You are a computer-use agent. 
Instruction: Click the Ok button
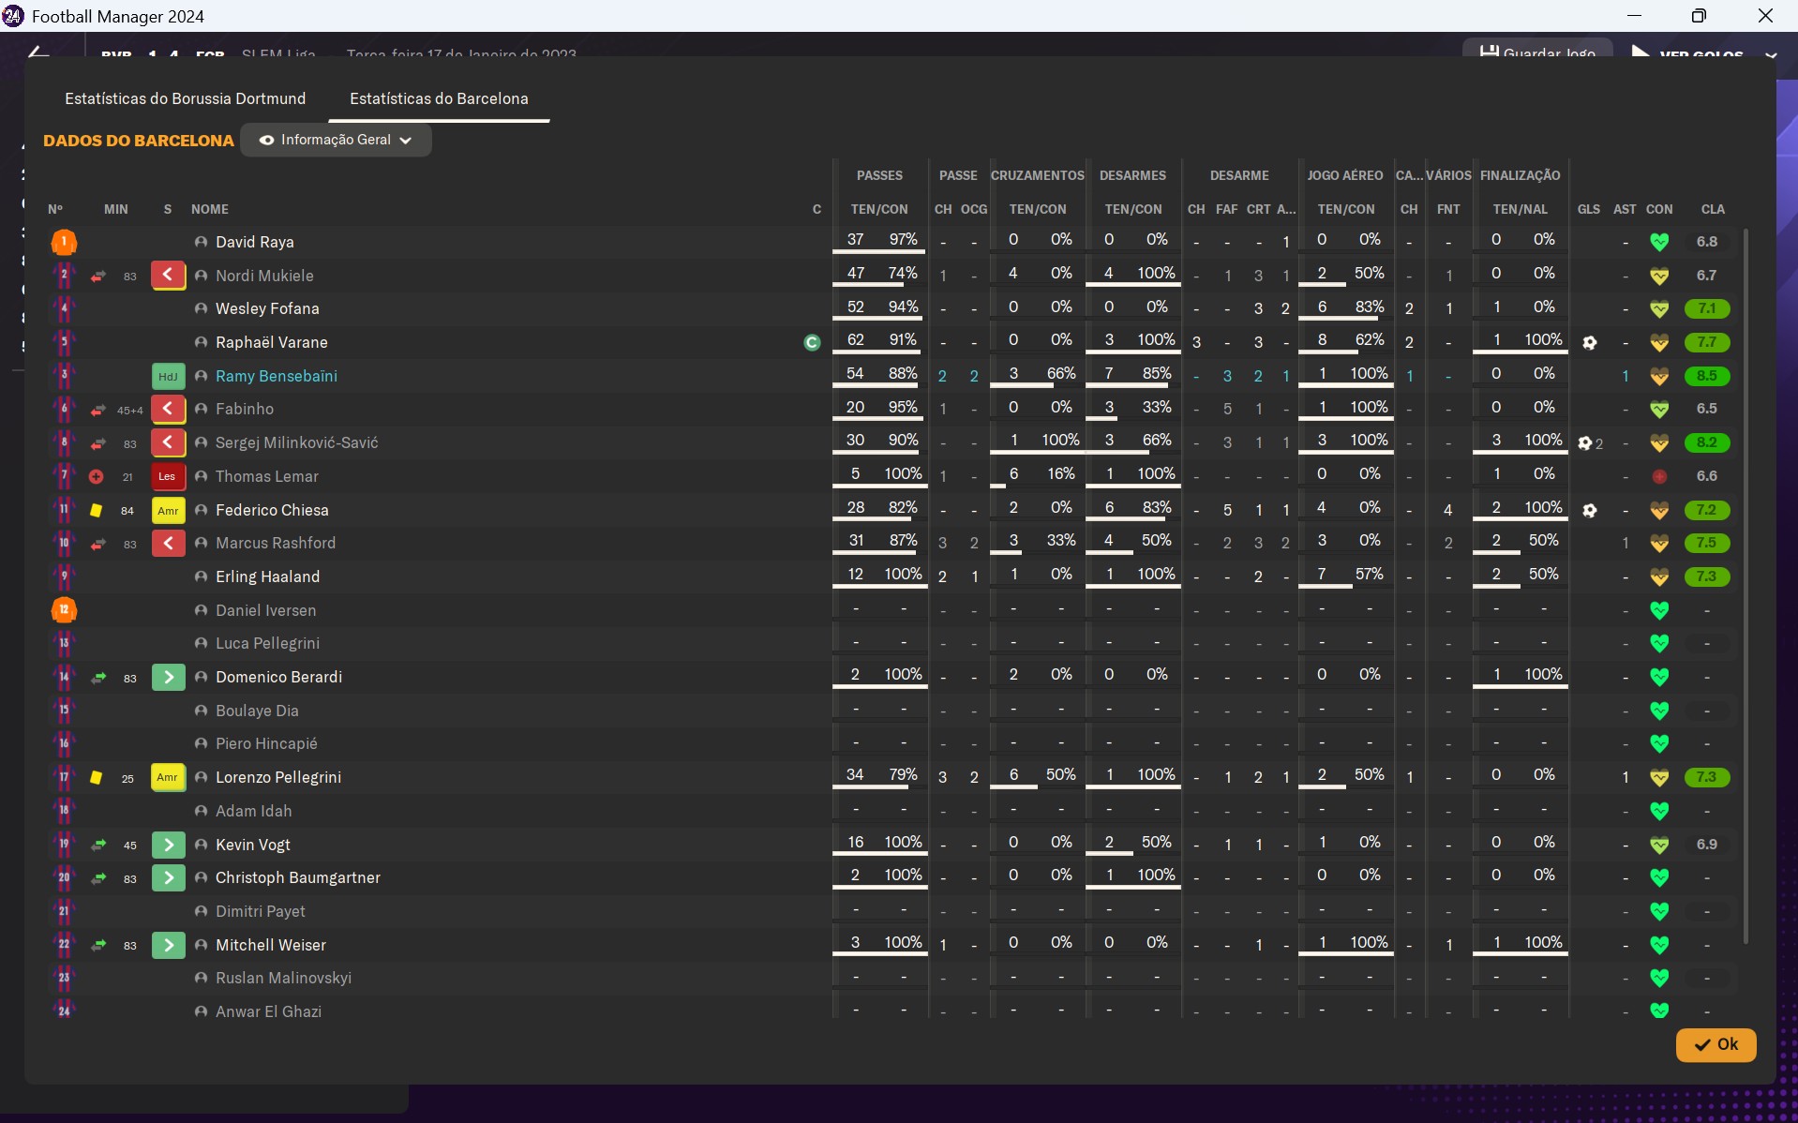point(1716,1044)
